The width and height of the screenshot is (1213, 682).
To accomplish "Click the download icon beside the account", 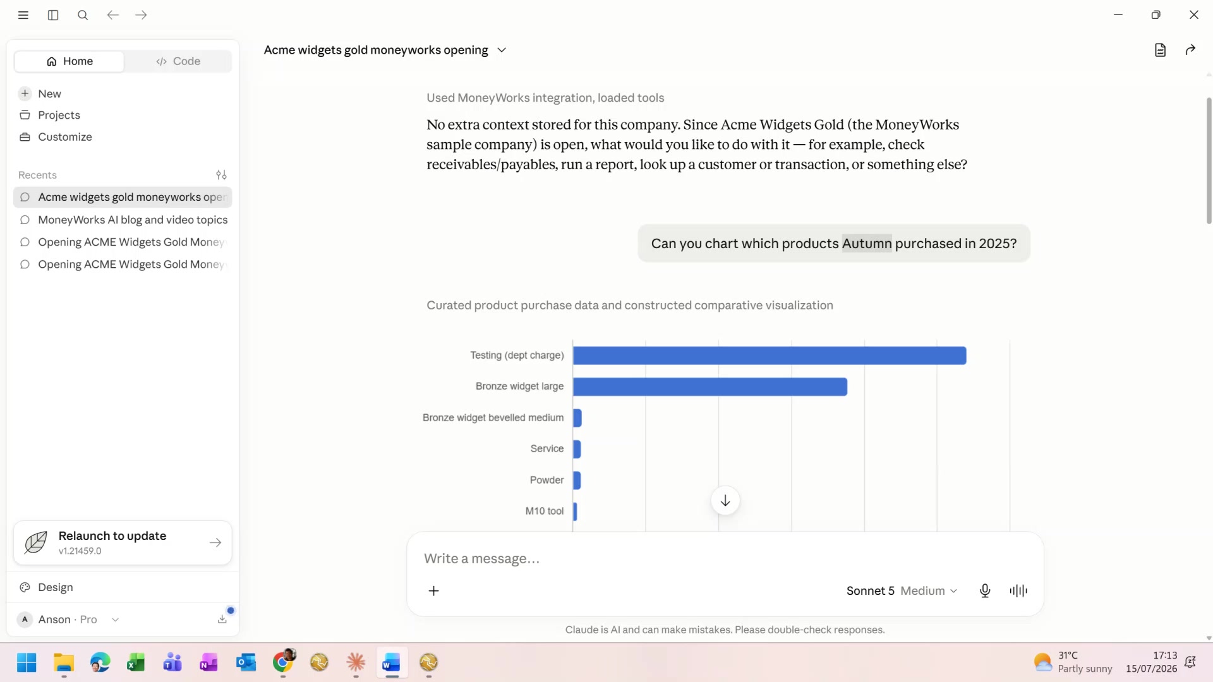I will point(222,619).
